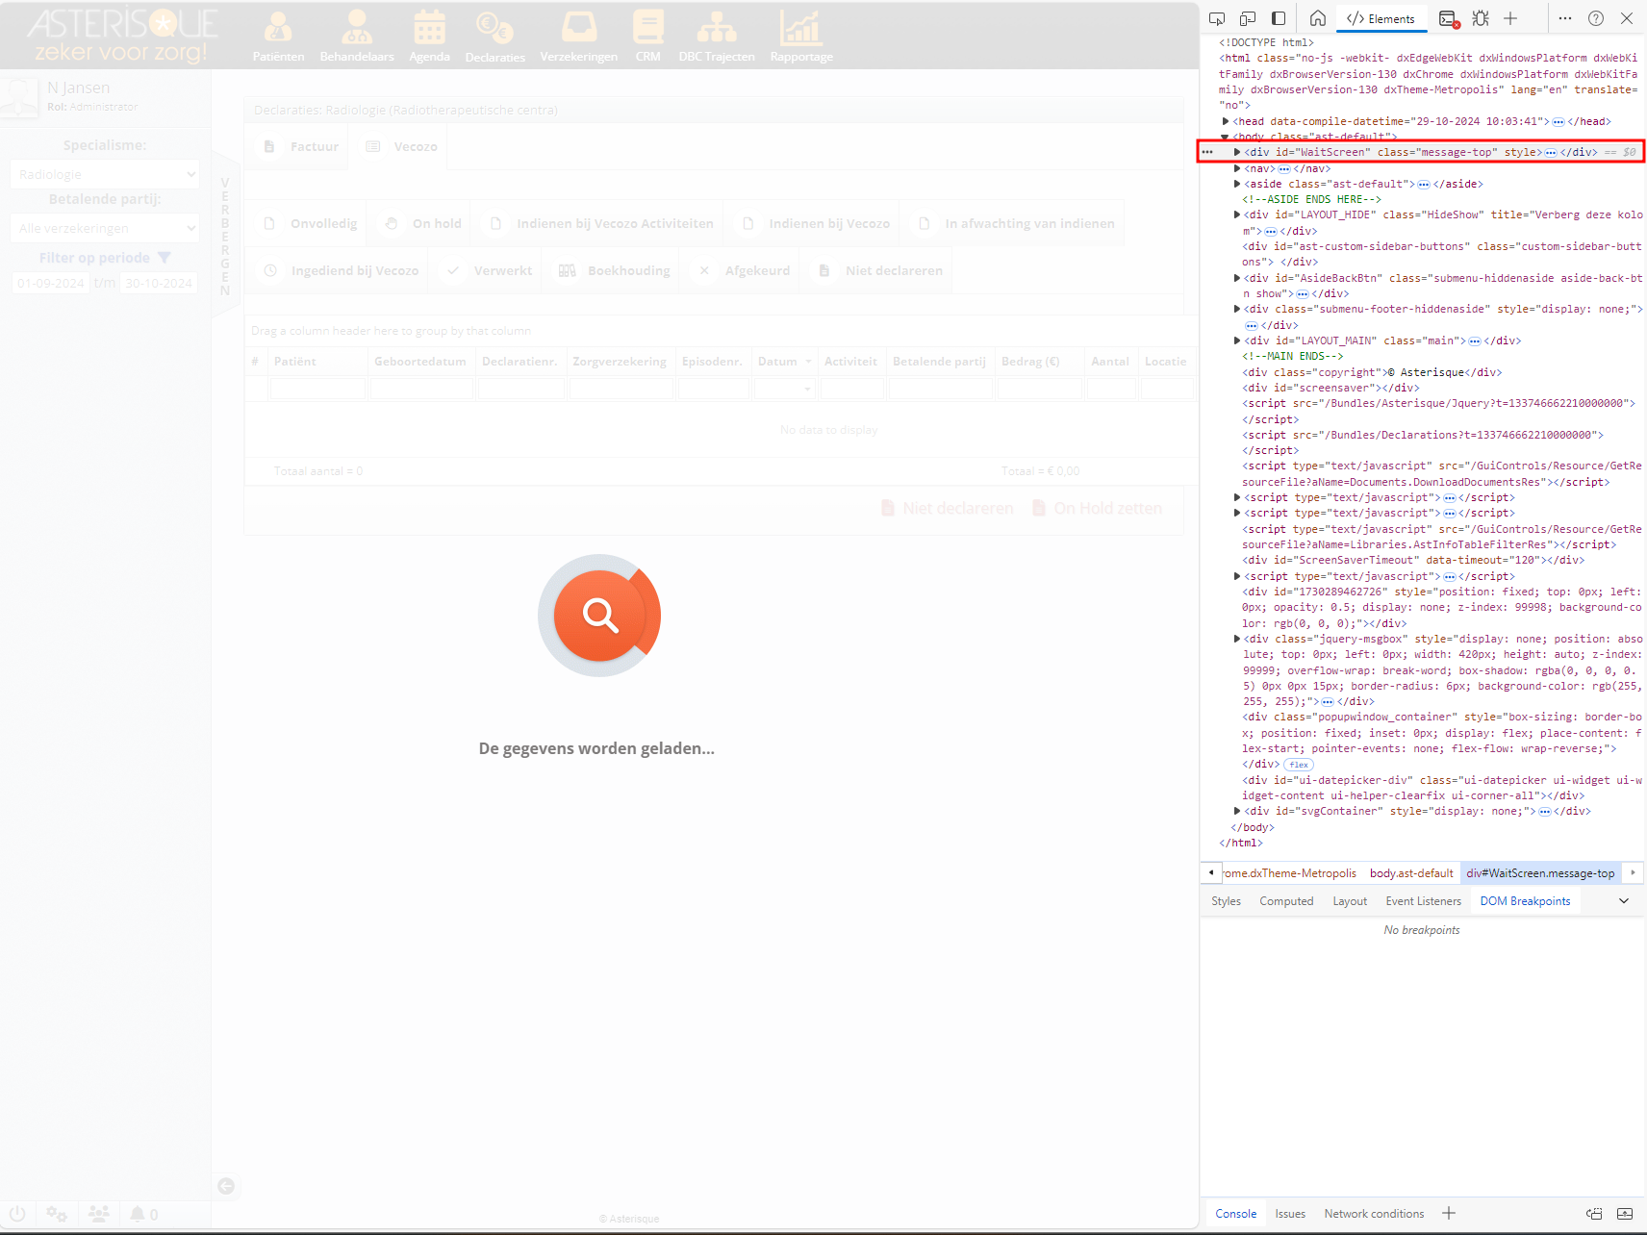Sort by the Bedrag (€) column header

pyautogui.click(x=1030, y=362)
